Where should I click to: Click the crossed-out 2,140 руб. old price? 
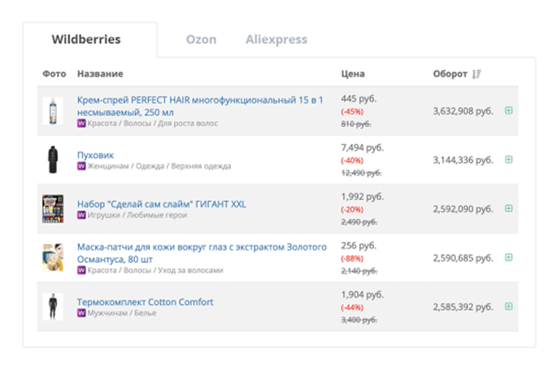pyautogui.click(x=359, y=271)
